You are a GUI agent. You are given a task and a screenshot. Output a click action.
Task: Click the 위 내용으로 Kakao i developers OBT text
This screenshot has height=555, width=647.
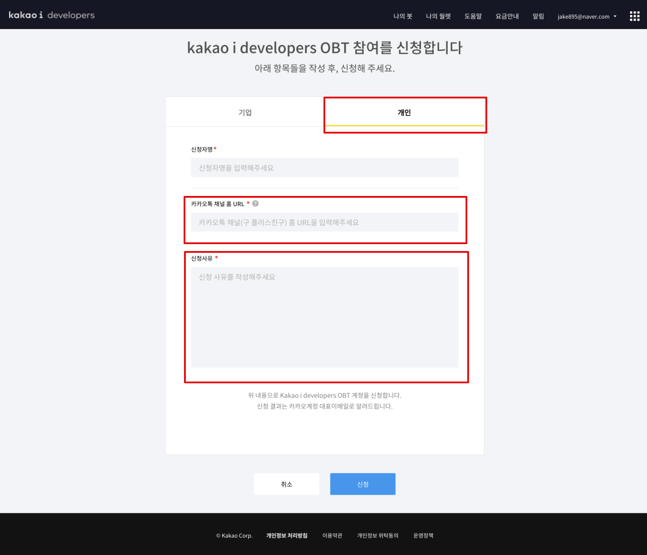[x=325, y=395]
